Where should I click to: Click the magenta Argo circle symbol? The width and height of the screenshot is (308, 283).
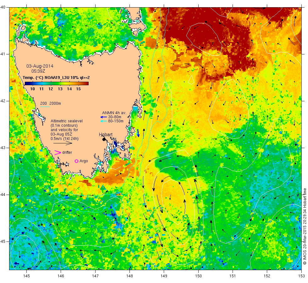tap(77, 161)
